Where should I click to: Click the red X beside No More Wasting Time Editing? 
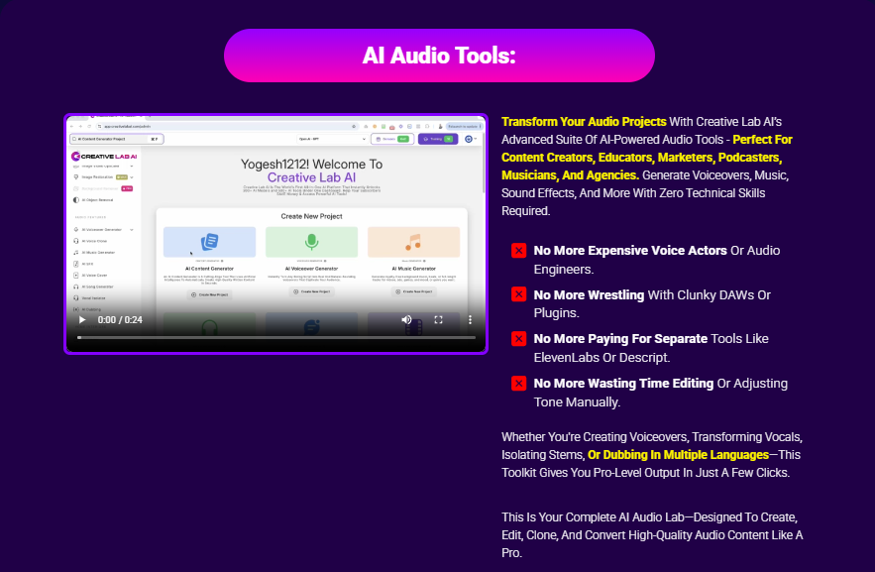519,384
